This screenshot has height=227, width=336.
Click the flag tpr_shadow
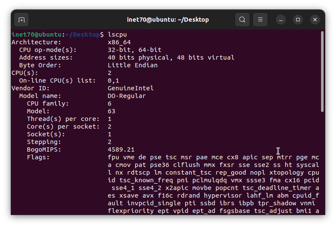click(x=277, y=203)
